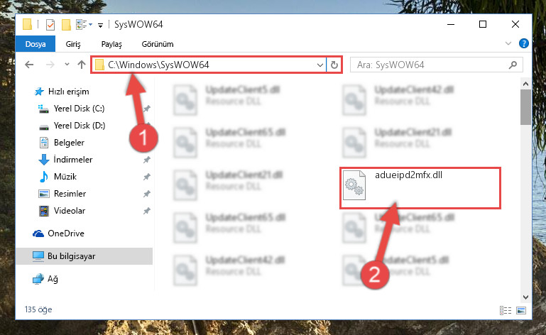The width and height of the screenshot is (546, 335).
Task: Switch to large icons view in the status bar
Action: tap(521, 310)
